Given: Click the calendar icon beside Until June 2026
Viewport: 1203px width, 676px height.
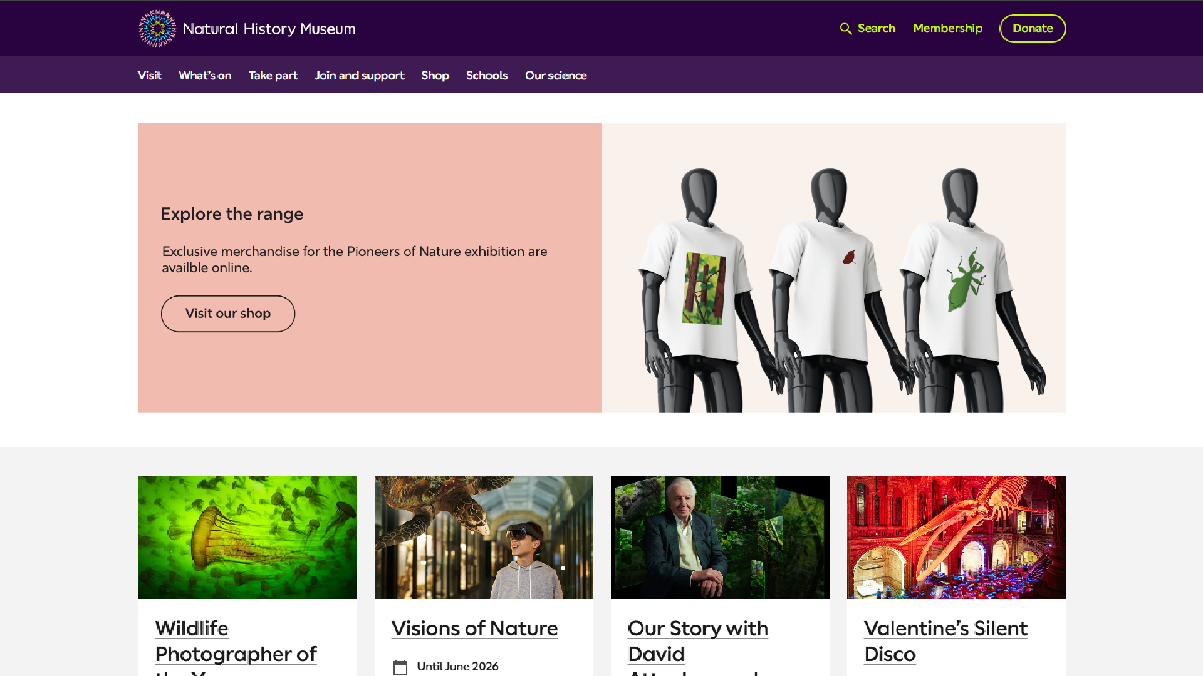Looking at the screenshot, I should point(400,667).
